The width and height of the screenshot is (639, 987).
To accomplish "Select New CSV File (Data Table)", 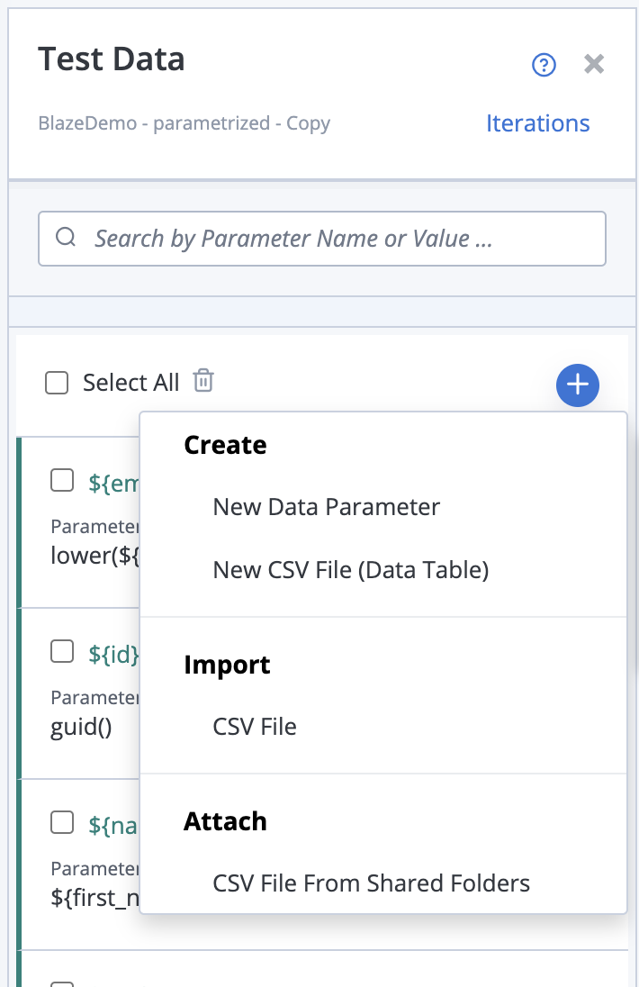I will pos(350,570).
